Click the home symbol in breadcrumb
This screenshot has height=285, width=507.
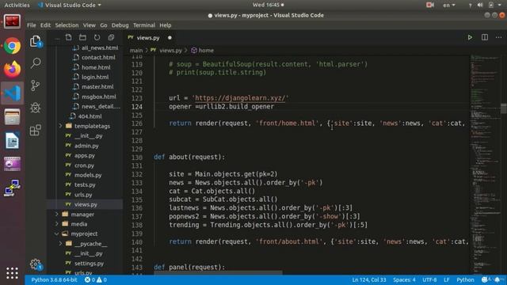click(x=203, y=51)
